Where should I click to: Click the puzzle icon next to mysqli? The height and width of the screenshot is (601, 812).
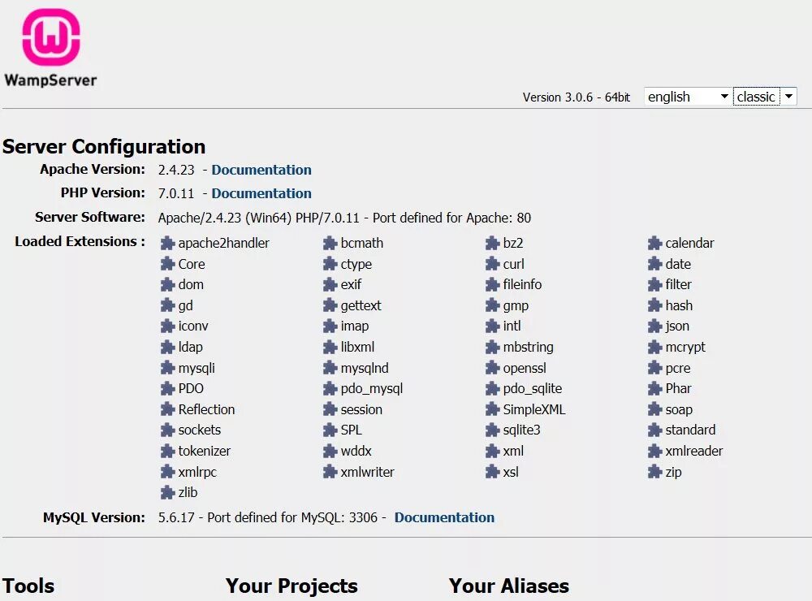(x=167, y=369)
